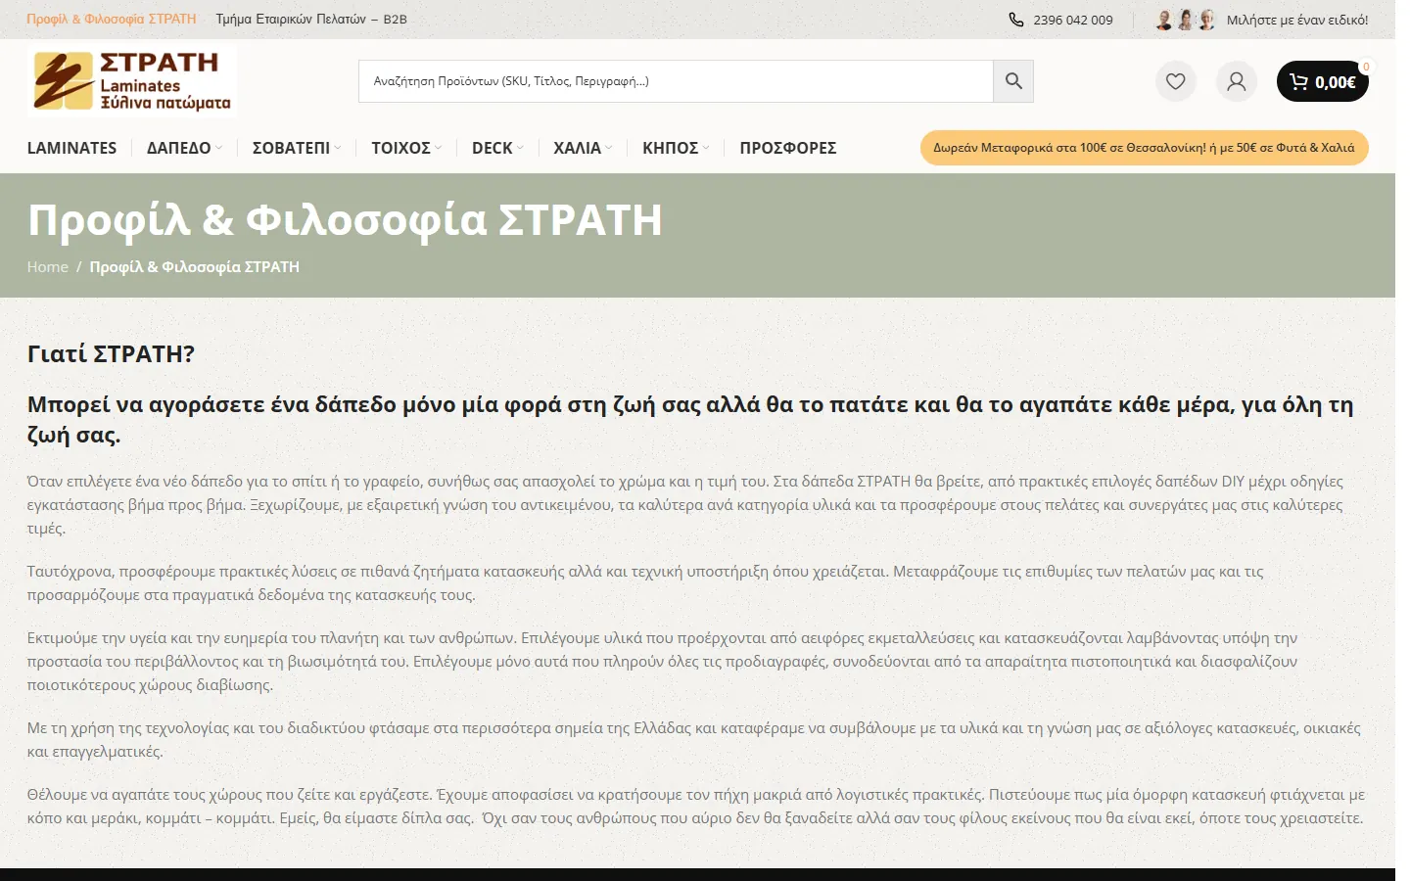The width and height of the screenshot is (1410, 881).
Task: Open the ΠΡΟΣΦΟΡΕΣ menu item
Action: (x=788, y=148)
